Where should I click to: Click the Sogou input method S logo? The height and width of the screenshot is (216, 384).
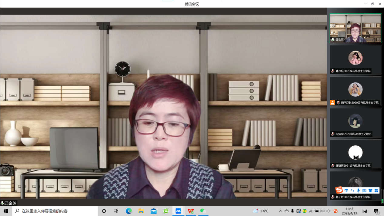[339, 190]
